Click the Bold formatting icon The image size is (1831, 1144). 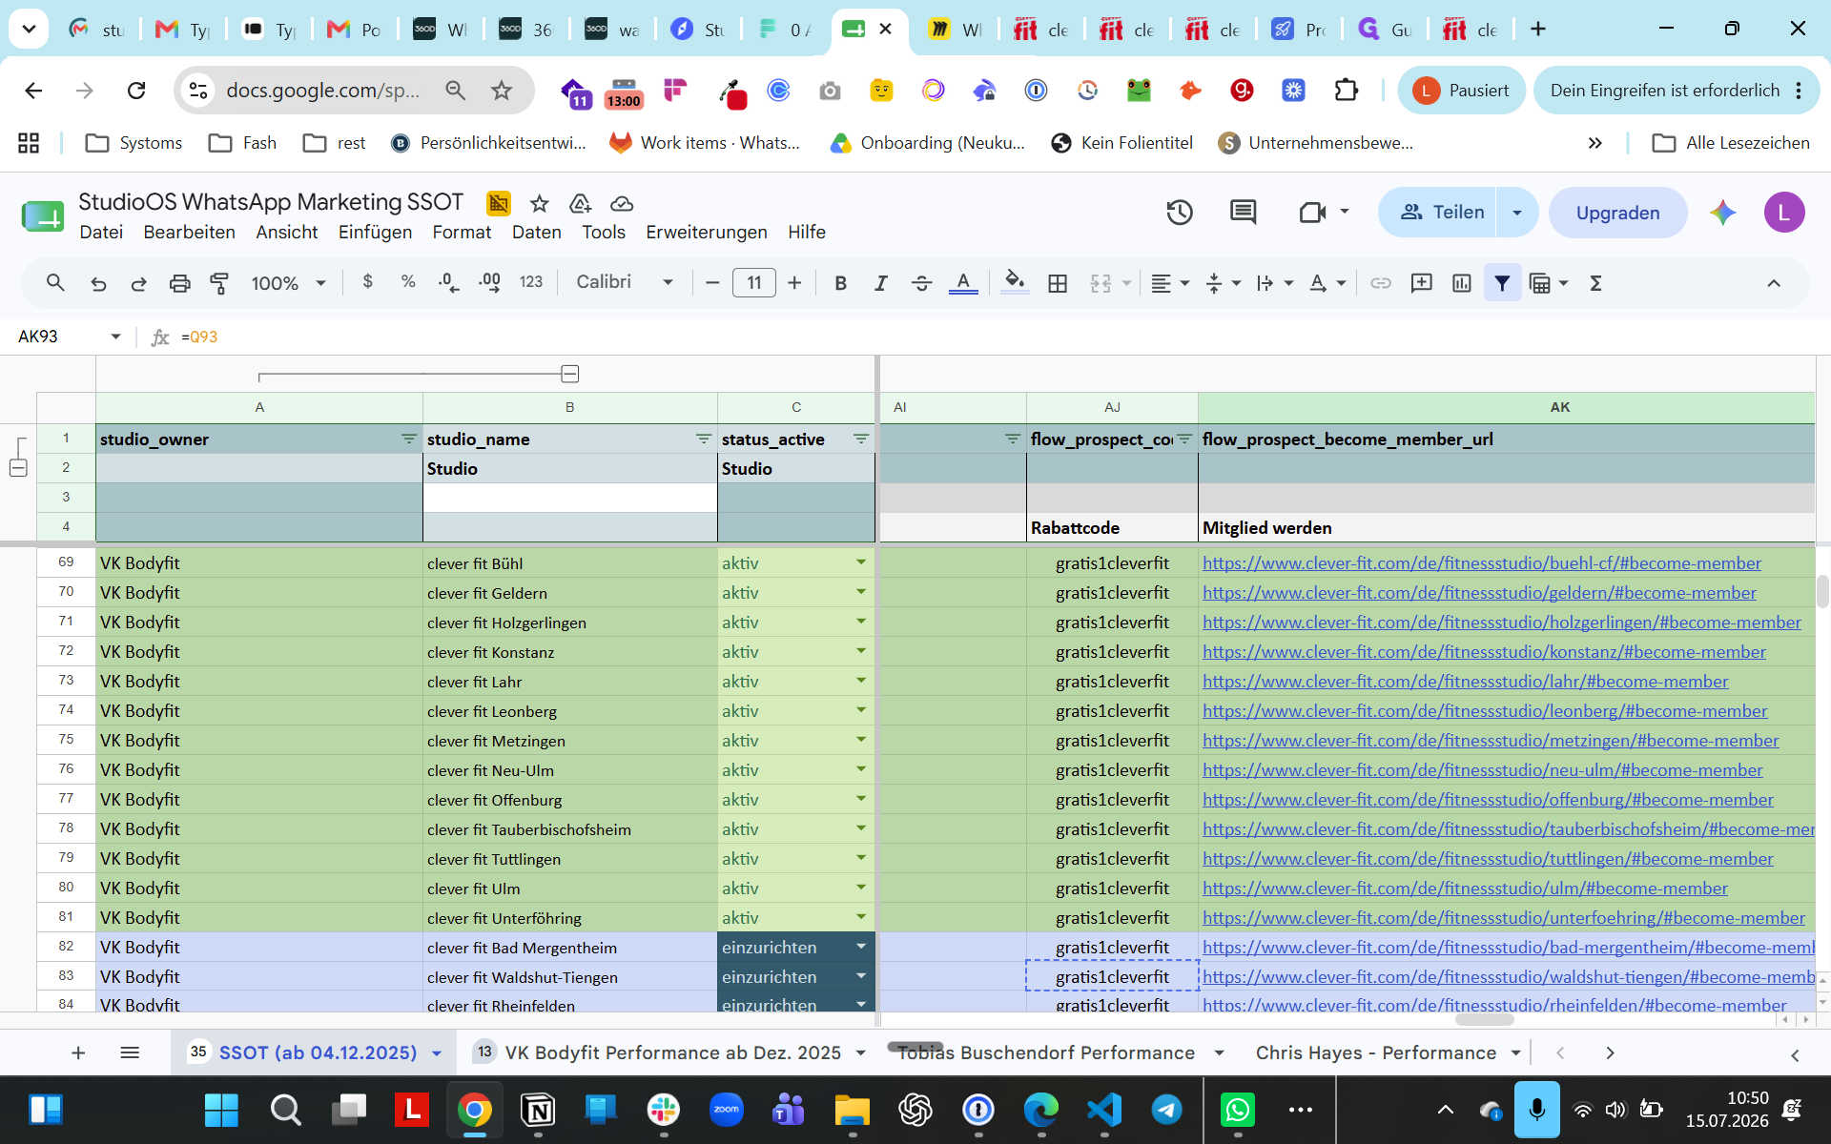click(840, 283)
